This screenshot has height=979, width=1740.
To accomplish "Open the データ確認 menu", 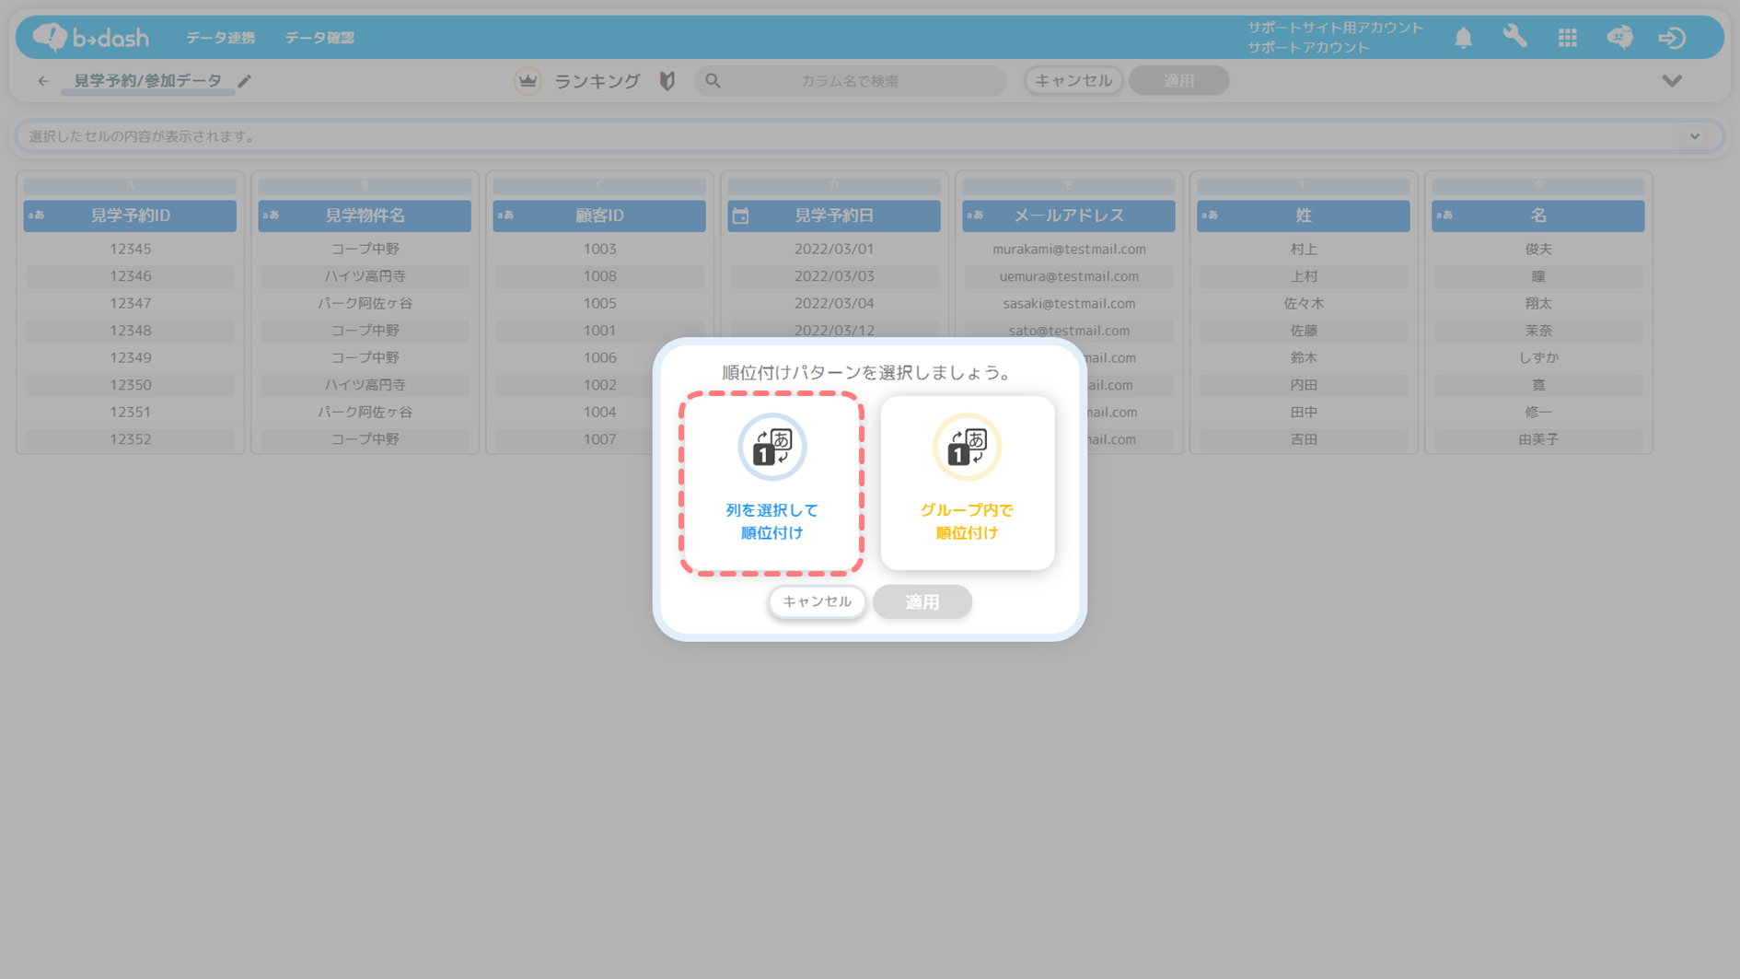I will [319, 38].
